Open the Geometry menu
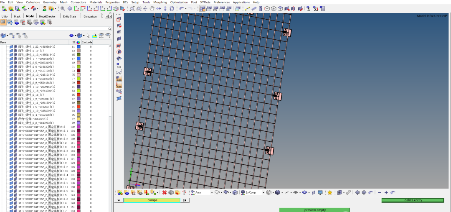 pyautogui.click(x=50, y=2)
